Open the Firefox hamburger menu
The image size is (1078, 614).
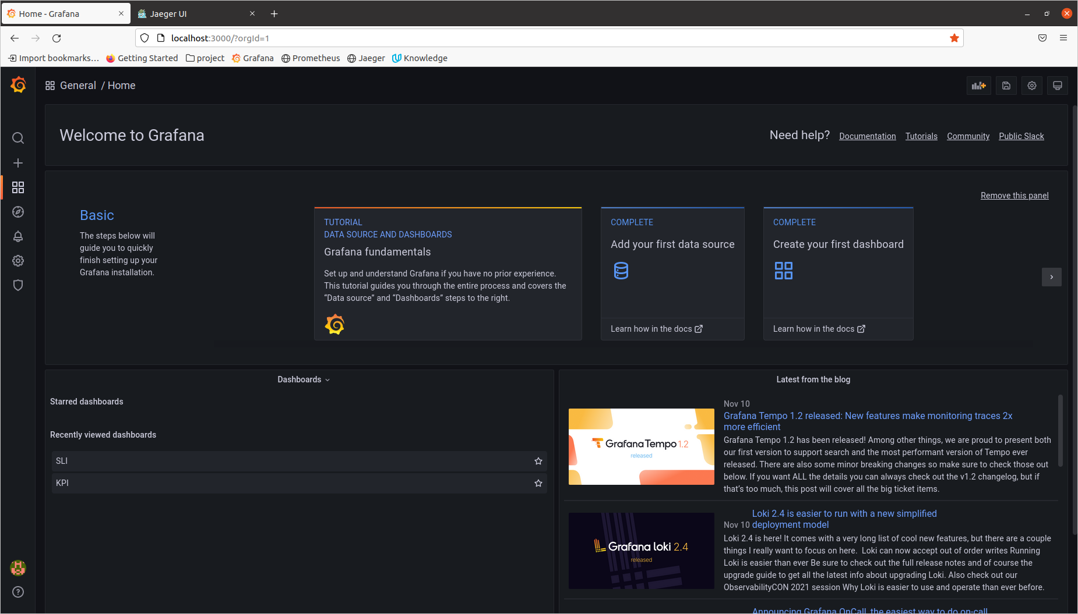[1063, 38]
